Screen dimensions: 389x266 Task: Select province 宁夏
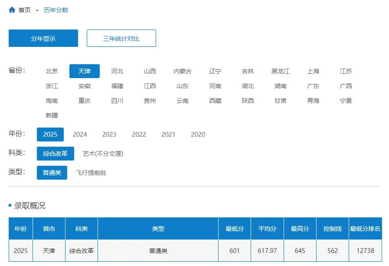click(x=346, y=101)
